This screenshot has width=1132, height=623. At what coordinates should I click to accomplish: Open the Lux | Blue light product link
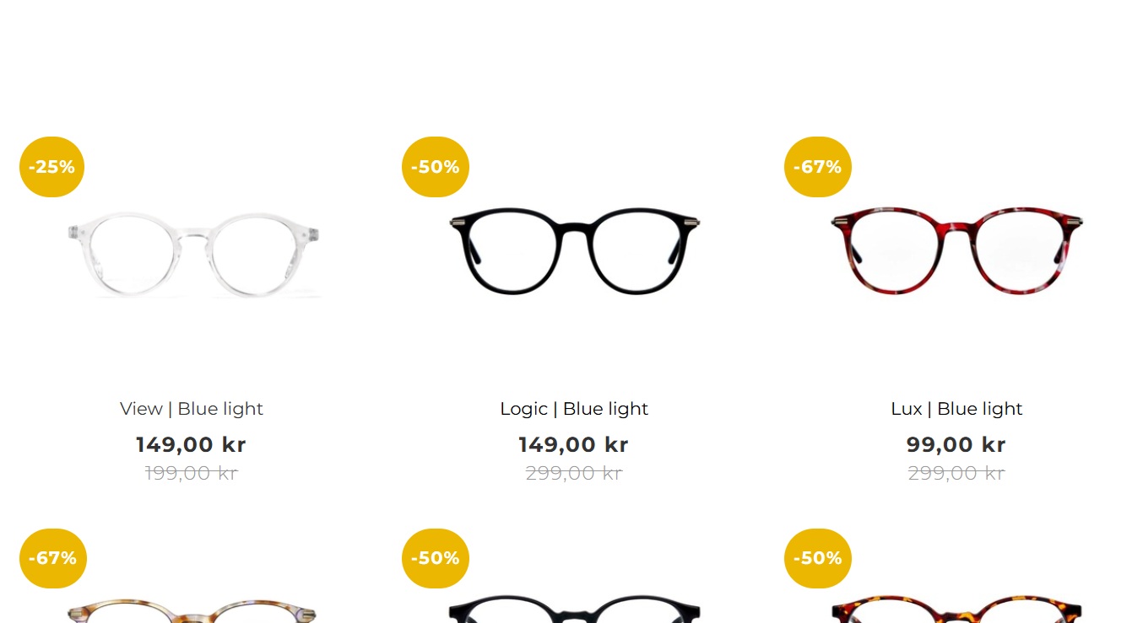pyautogui.click(x=956, y=409)
